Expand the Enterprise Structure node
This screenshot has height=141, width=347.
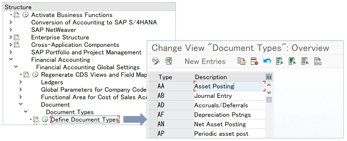click(11, 37)
